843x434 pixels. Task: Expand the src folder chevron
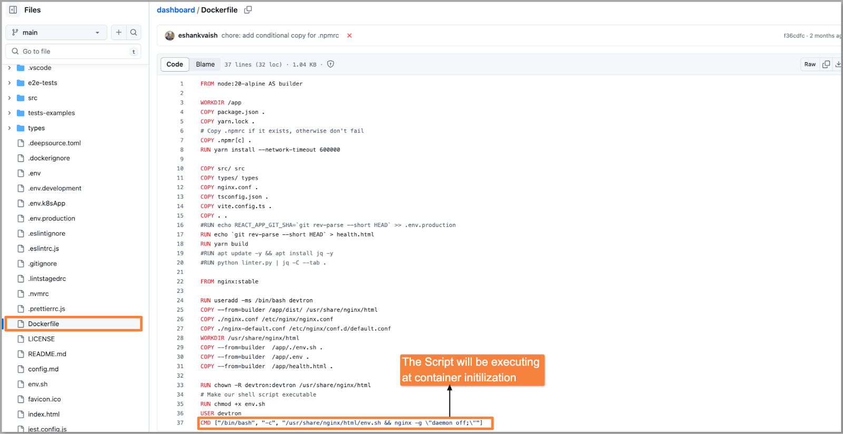(9, 98)
